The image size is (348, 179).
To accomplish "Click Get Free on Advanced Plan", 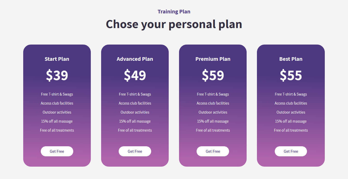I will tap(135, 151).
